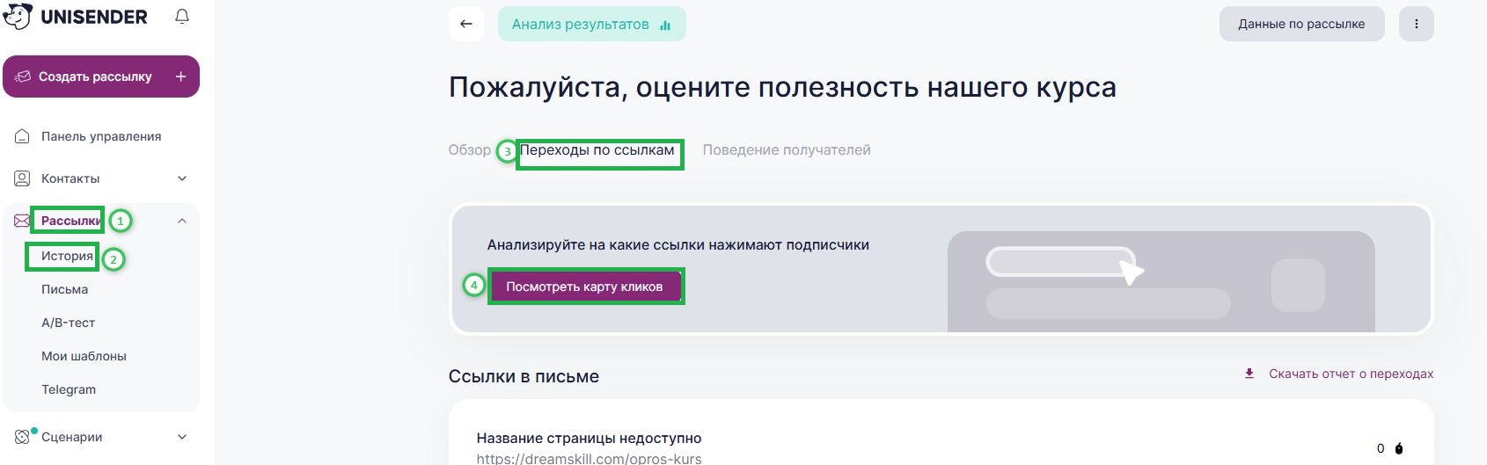Click the bar chart icon in Анализ результатов
Screen dimensions: 1487x465
(665, 25)
